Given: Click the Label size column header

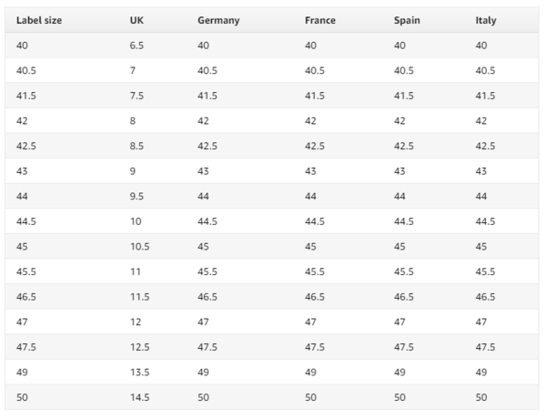Looking at the screenshot, I should [39, 20].
